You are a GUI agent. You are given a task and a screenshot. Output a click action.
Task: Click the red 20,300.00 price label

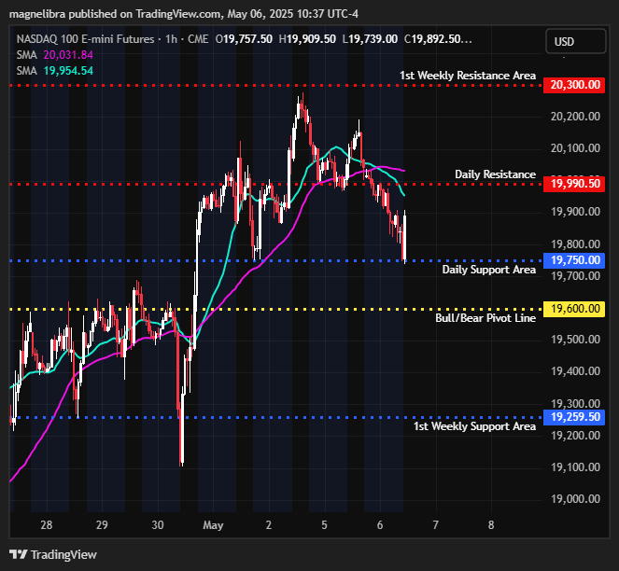(x=574, y=85)
